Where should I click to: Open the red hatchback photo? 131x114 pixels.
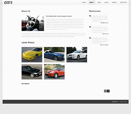pyautogui.click(x=54, y=72)
